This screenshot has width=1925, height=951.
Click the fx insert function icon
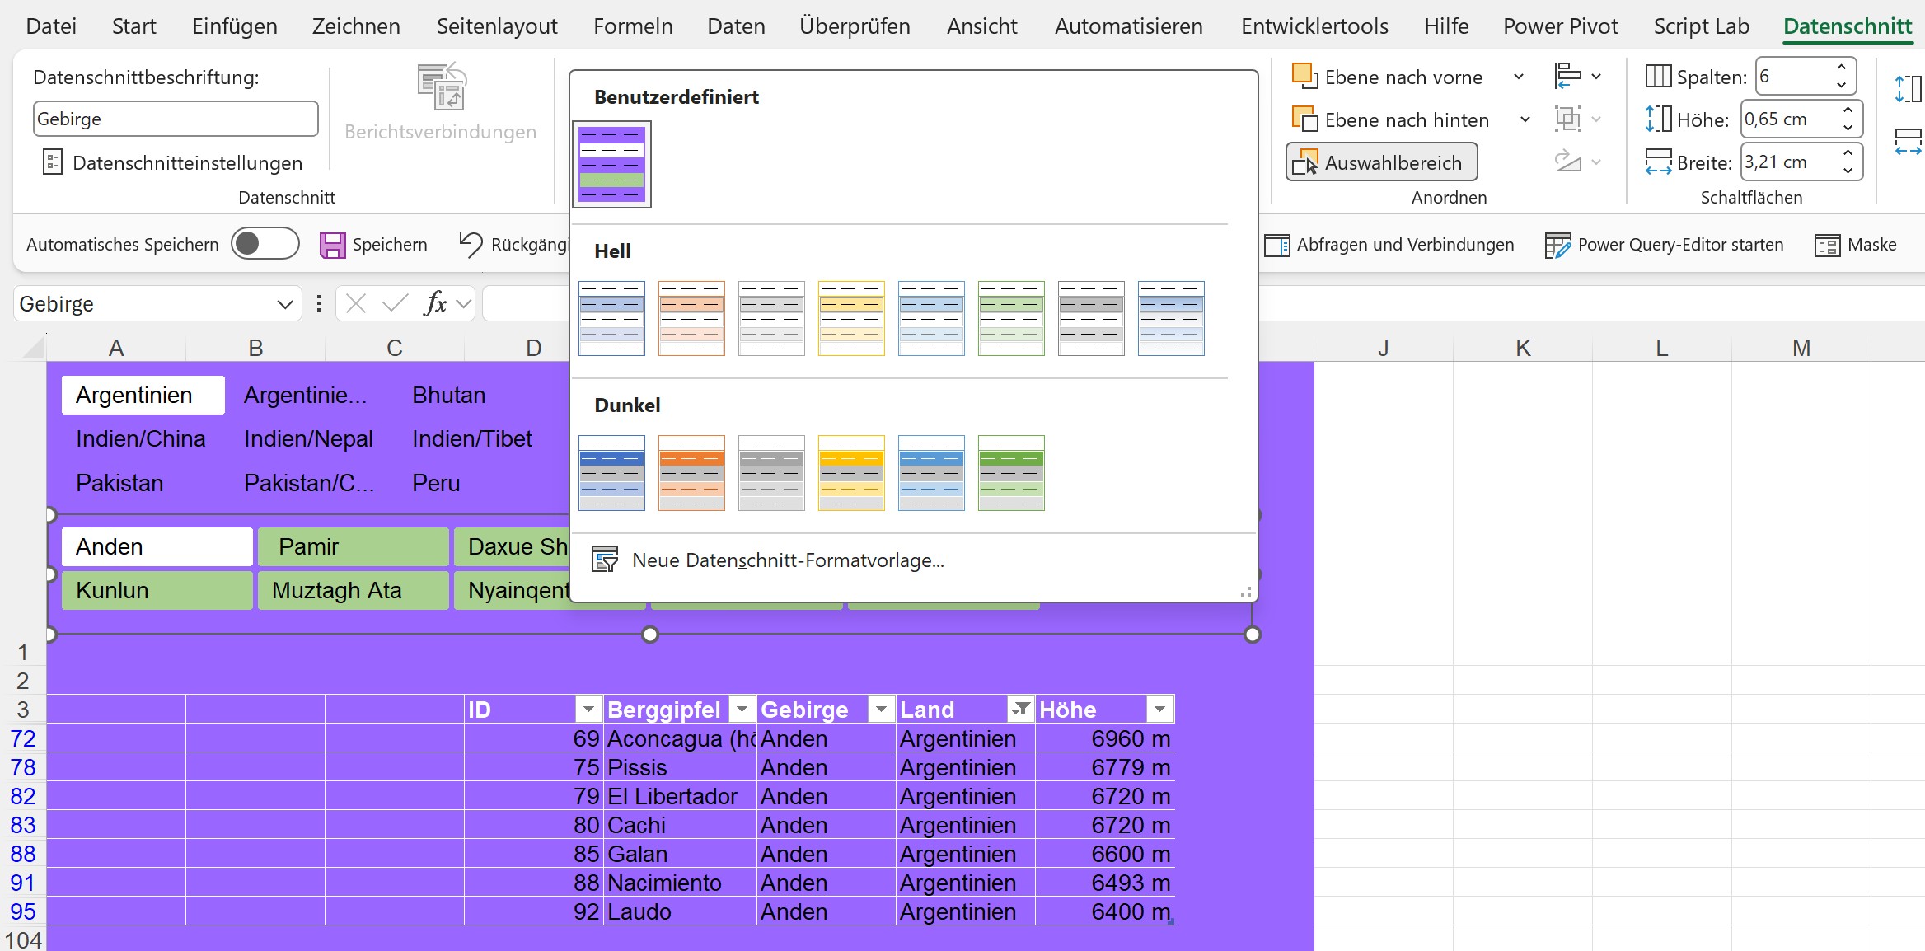click(435, 303)
